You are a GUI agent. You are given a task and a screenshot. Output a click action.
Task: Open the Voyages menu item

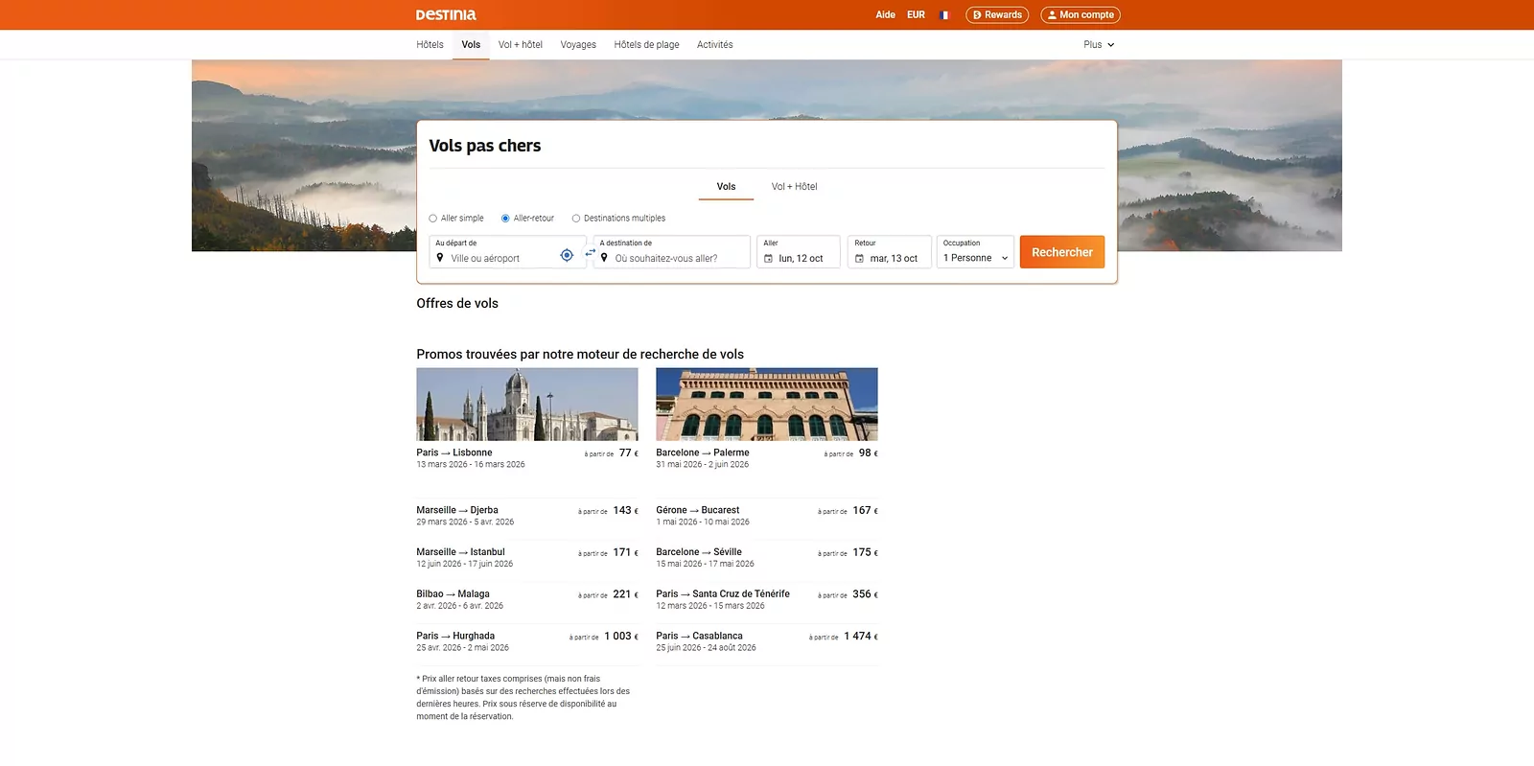578,44
